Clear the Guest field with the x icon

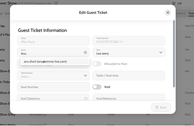tap(85, 52)
